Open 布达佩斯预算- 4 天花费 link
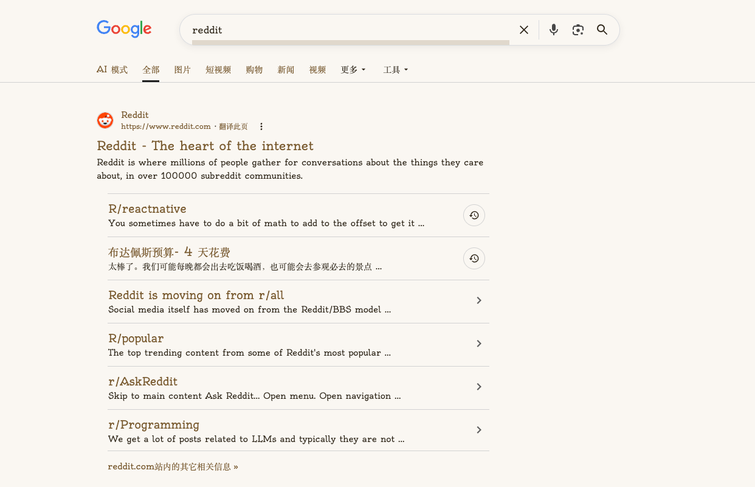Screen dimensions: 755x487 (169, 252)
